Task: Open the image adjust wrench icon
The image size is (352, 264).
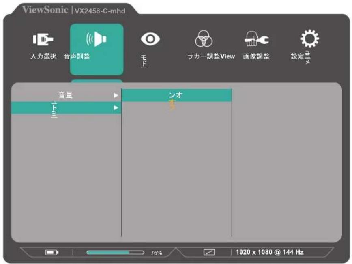Action: tap(256, 39)
